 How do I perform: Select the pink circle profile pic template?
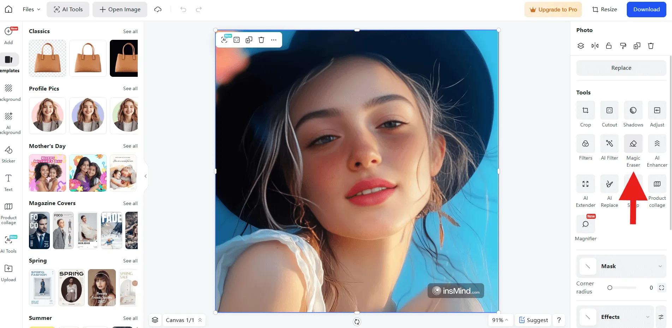point(47,116)
